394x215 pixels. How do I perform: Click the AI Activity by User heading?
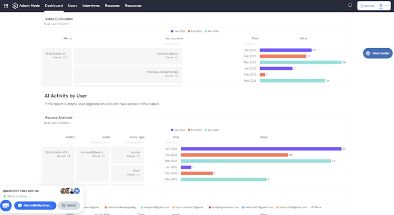(x=66, y=95)
